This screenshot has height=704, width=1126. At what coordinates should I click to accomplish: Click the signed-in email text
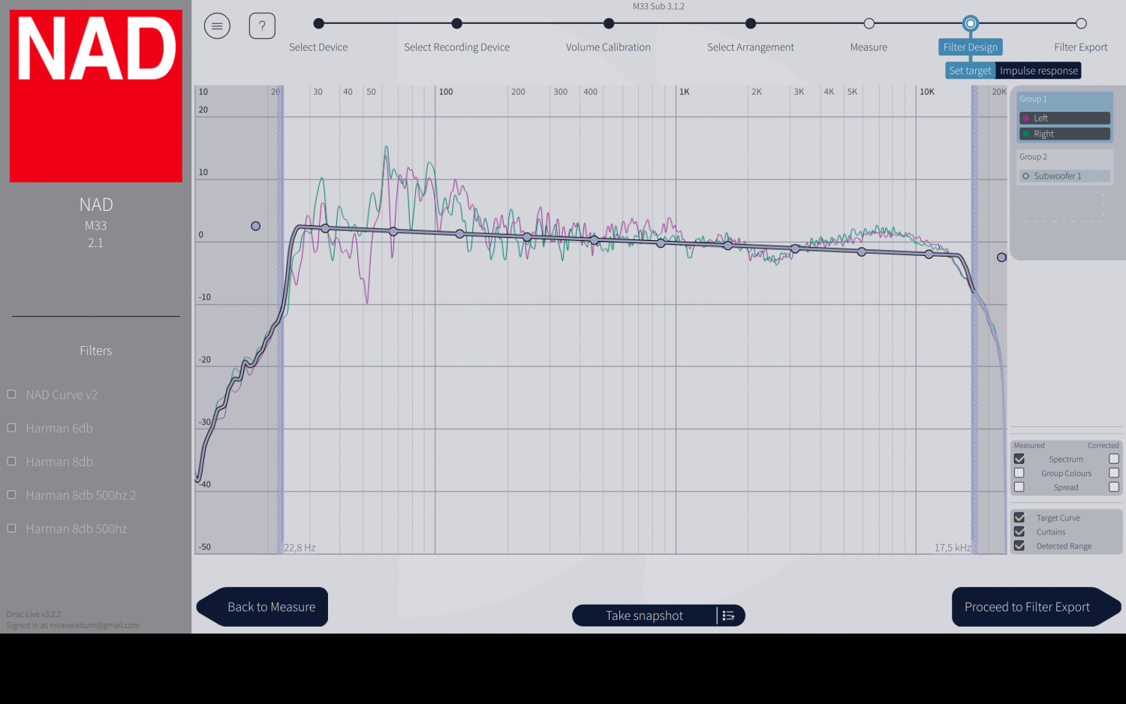pos(95,625)
